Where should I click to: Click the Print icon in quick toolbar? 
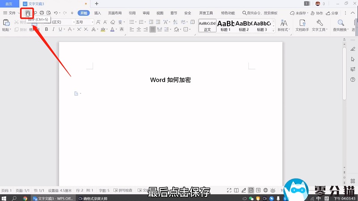[x=42, y=13]
